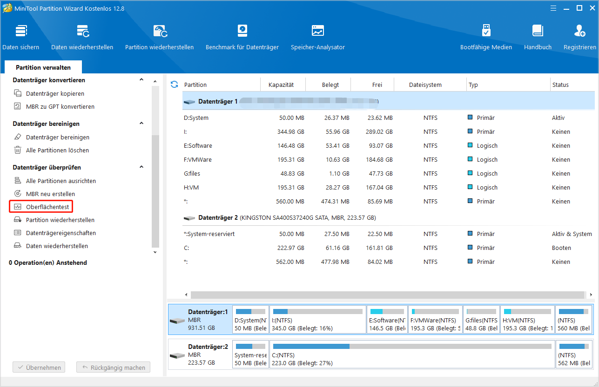The height and width of the screenshot is (387, 599).
Task: Select the F:VMWare partition row
Action: point(389,160)
